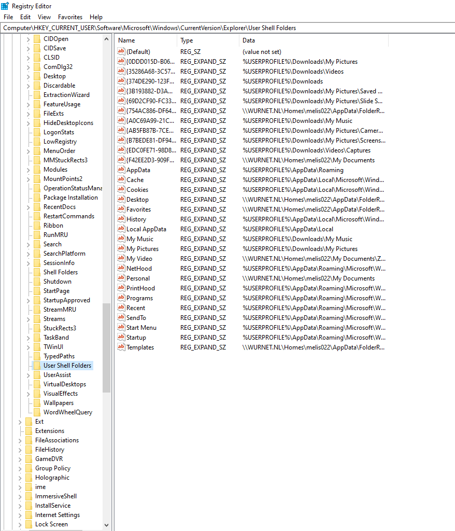Viewport: 455px width, 531px height.
Task: Expand the FileAssociations key
Action: tap(20, 441)
